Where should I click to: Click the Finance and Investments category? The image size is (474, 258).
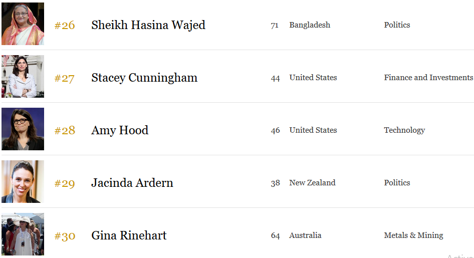click(428, 77)
